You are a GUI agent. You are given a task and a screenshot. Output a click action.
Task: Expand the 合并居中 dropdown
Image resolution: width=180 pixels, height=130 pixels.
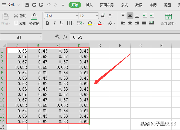pos(176,23)
